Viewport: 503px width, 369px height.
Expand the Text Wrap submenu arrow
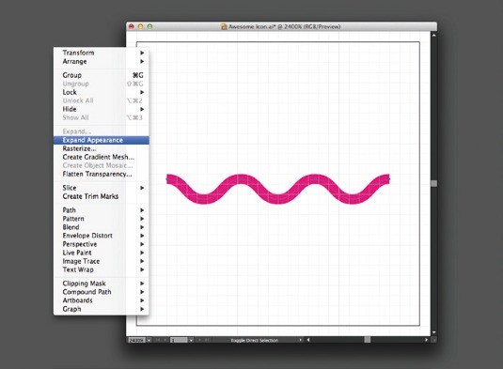tap(142, 269)
